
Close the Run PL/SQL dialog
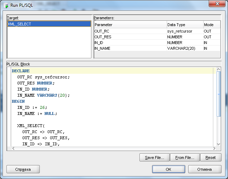click(x=217, y=4)
